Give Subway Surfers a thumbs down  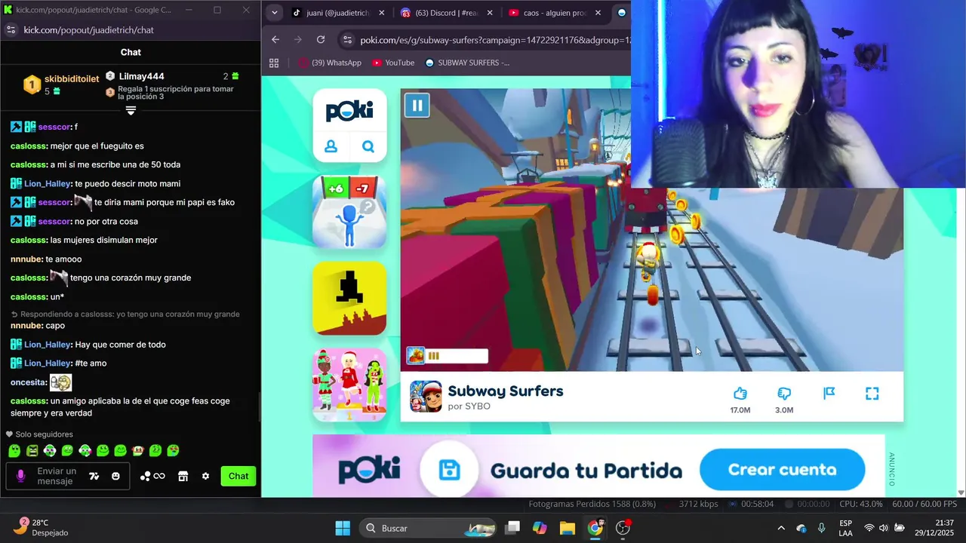click(784, 393)
